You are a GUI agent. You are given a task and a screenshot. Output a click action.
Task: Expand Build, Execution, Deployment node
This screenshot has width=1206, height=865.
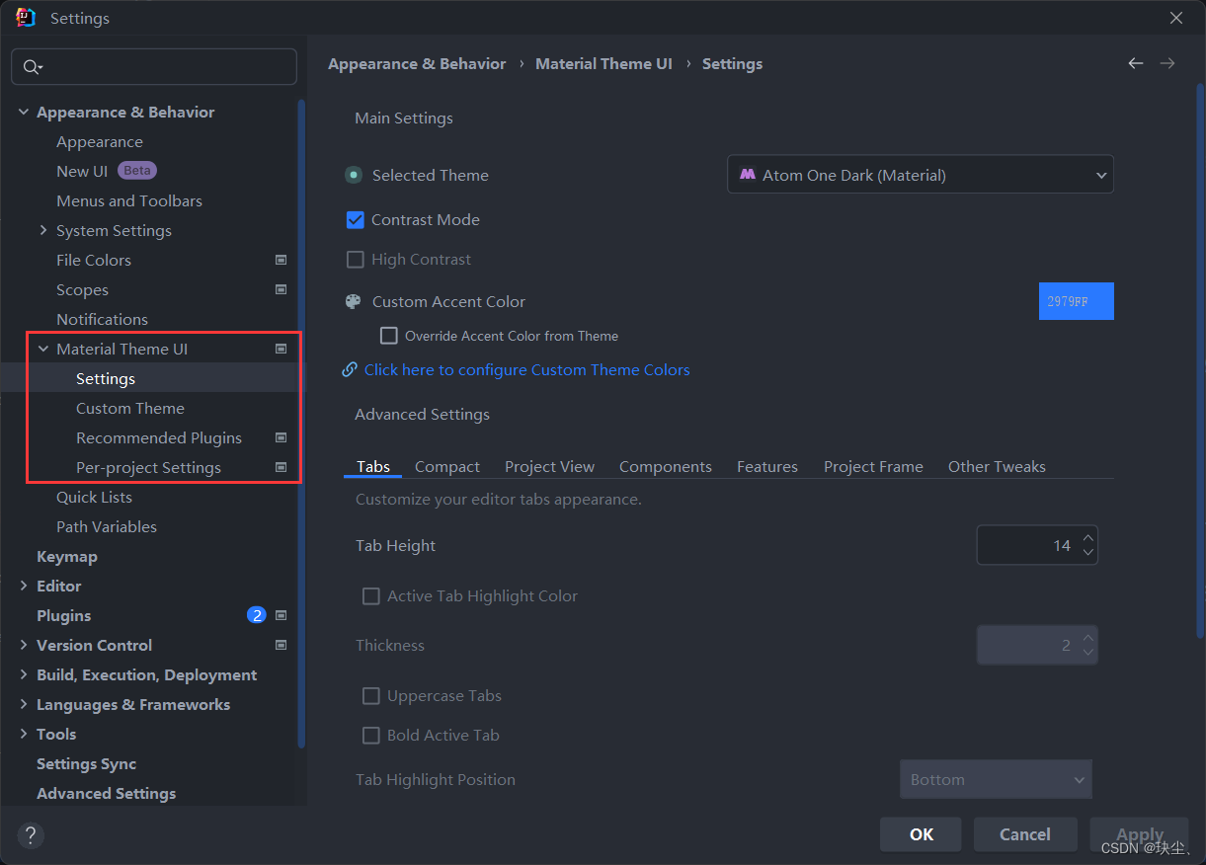[x=24, y=674]
